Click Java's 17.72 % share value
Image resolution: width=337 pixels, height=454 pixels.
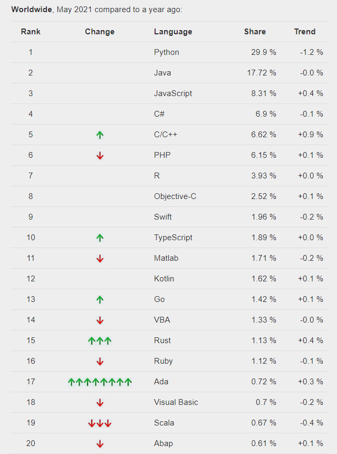click(262, 73)
